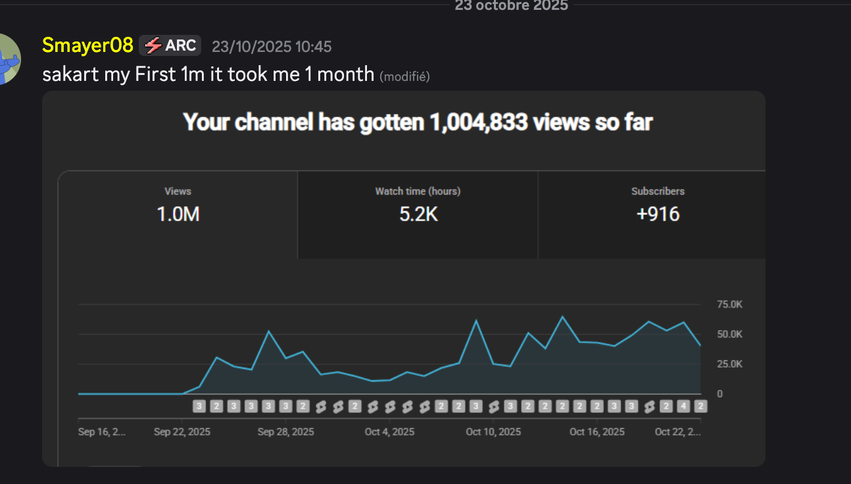
Task: Click the 75.0K y-axis label
Action: [x=729, y=304]
